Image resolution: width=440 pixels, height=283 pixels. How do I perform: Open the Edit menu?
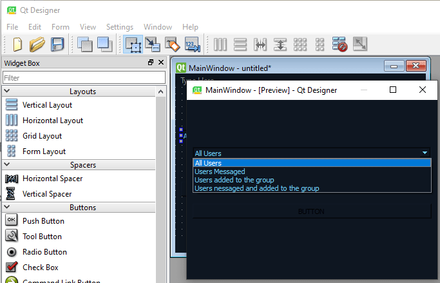(x=35, y=27)
